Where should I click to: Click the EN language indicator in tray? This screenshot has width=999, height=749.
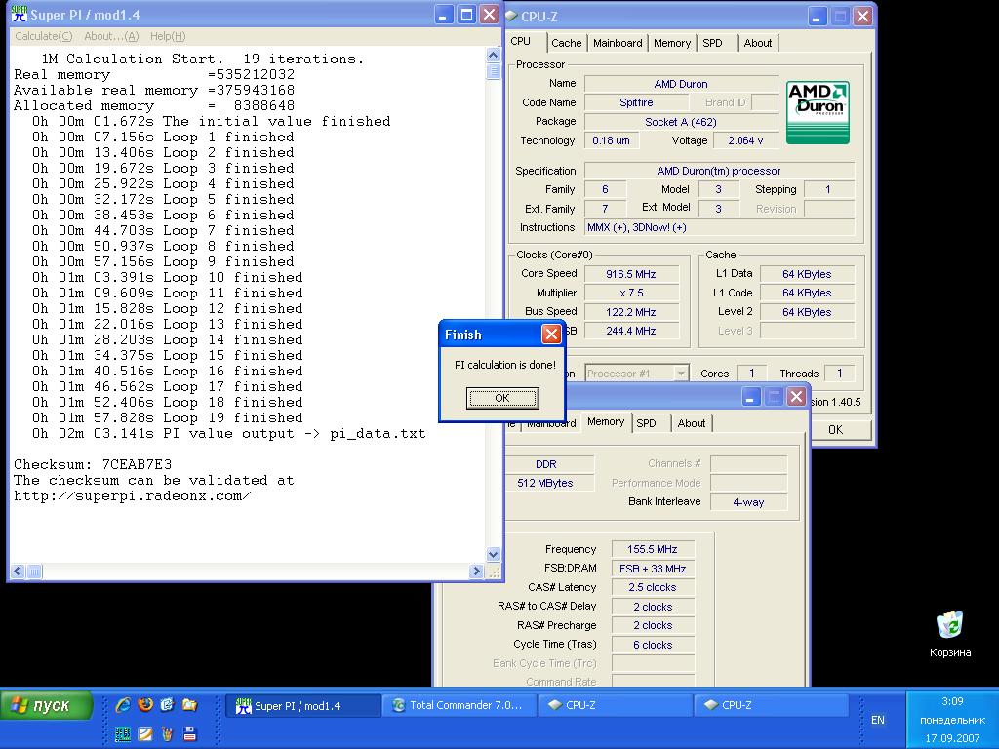877,720
